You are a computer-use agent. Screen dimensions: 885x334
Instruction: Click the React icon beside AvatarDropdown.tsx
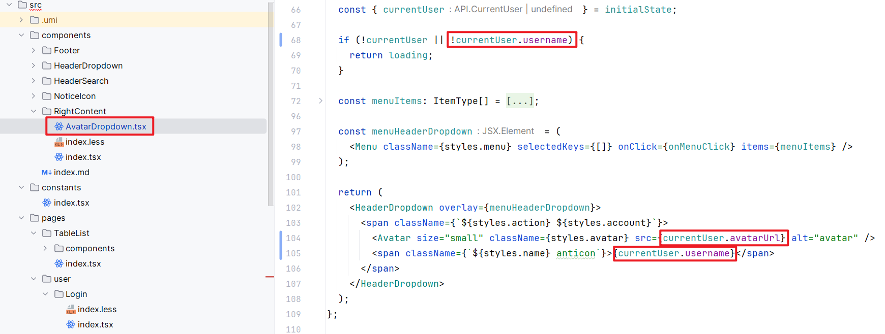tap(59, 126)
